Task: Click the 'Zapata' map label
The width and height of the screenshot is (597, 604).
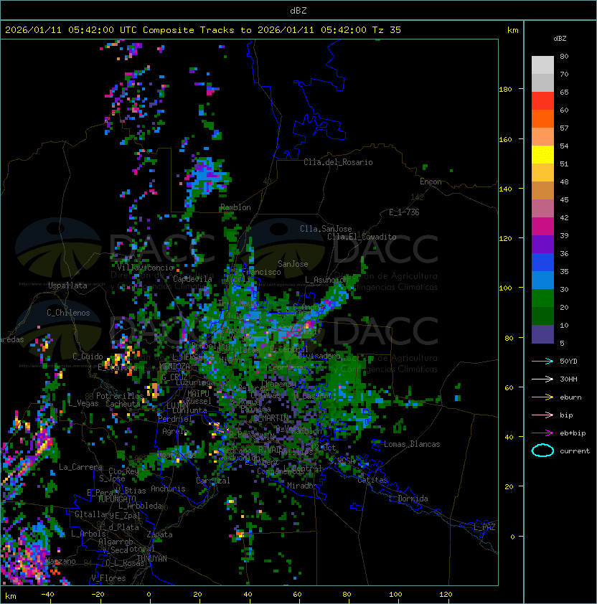Action: [x=159, y=534]
